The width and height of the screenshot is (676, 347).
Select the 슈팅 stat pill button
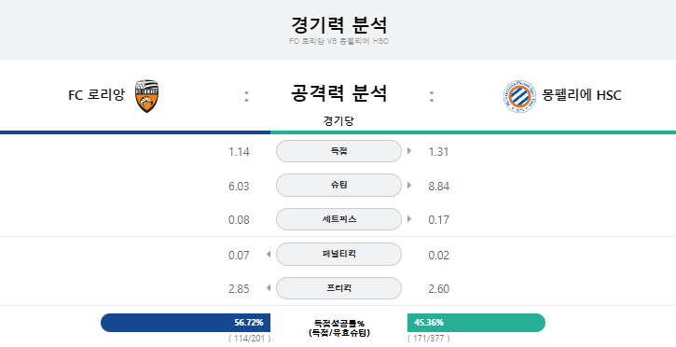coord(338,185)
